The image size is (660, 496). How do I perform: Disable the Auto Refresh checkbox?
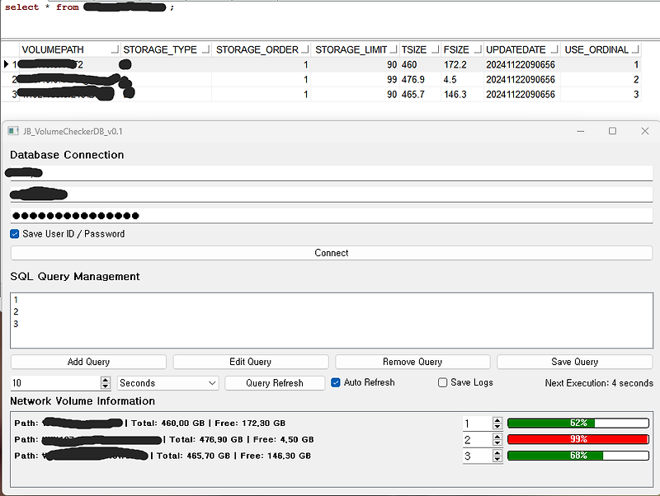point(336,382)
